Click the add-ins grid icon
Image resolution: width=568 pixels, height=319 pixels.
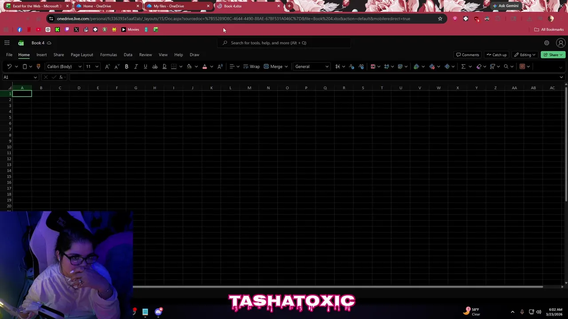(522, 66)
